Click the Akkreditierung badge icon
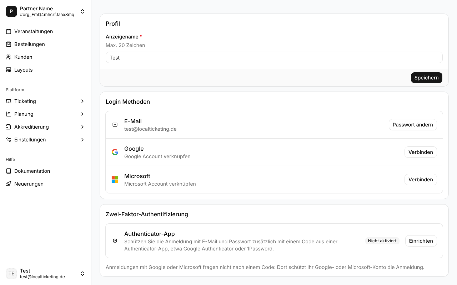The height and width of the screenshot is (285, 457). tap(9, 127)
